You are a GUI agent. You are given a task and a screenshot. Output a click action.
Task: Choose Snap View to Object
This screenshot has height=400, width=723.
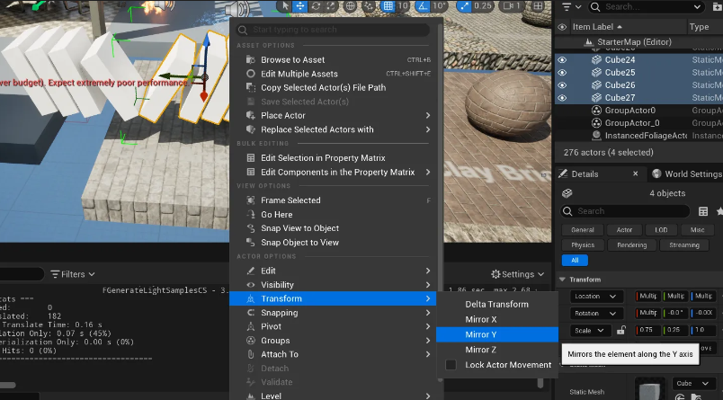(x=333, y=228)
